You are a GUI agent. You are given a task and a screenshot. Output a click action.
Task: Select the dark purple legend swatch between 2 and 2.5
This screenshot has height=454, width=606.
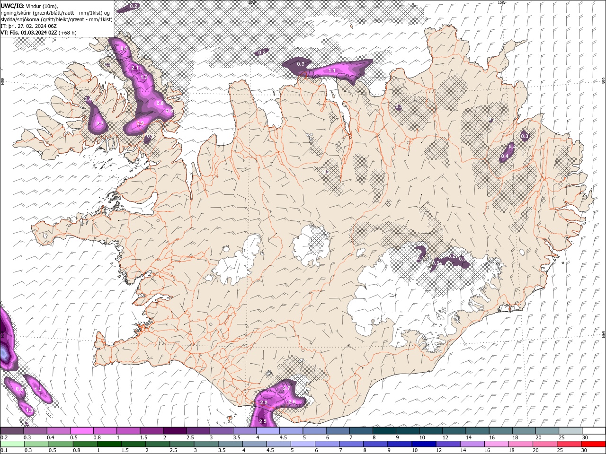click(x=174, y=431)
